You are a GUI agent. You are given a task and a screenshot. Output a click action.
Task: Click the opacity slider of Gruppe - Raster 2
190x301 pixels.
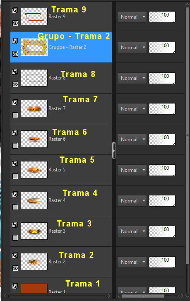click(x=162, y=48)
